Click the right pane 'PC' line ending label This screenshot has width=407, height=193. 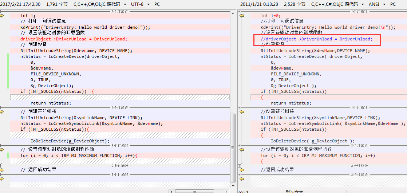393,4
